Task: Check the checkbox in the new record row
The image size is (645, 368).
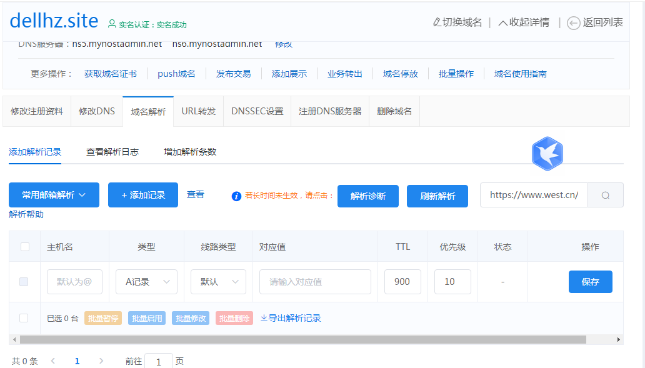Action: tap(24, 282)
